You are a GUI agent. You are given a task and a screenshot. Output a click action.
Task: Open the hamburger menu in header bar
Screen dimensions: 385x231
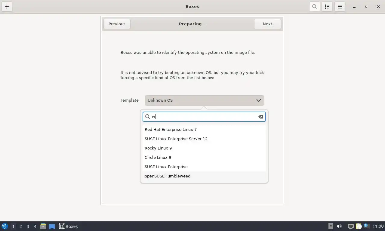pyautogui.click(x=340, y=7)
